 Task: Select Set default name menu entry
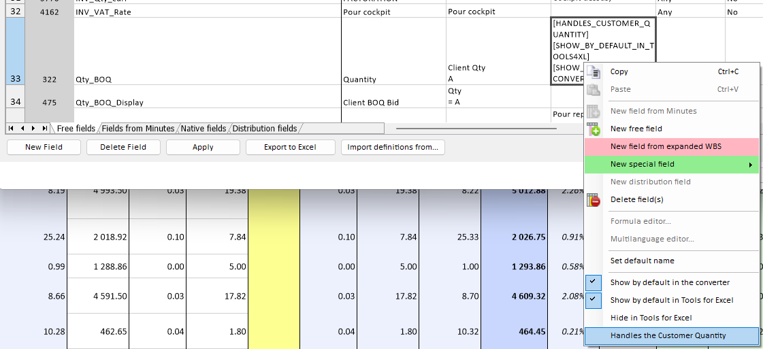click(642, 261)
